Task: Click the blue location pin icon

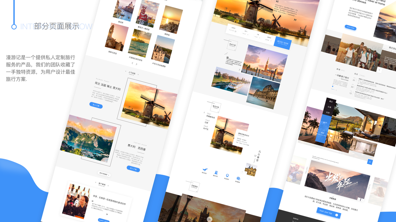Action: [227, 175]
